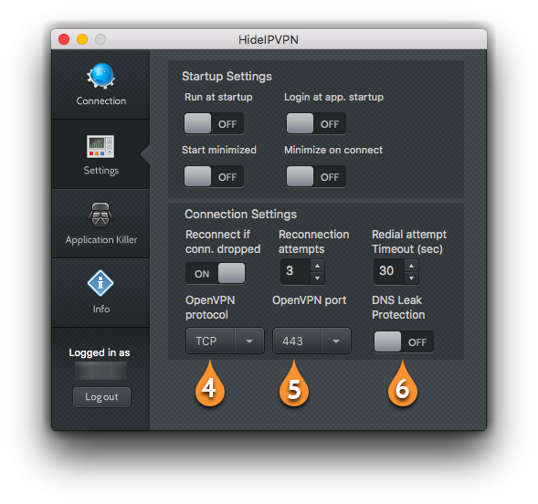538x504 pixels.
Task: Expand the OpenVPN protocol TCP dropdown
Action: click(x=225, y=341)
